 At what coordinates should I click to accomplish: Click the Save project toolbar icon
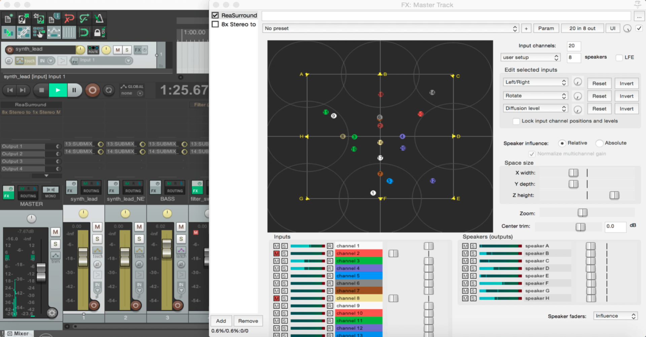tap(38, 19)
